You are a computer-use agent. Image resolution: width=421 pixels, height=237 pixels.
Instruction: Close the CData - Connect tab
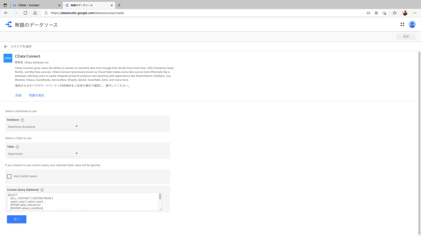pos(59,5)
